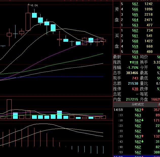Viewport: 160px width, 157px height.
Task: Select buy price 560
Action: [x=135, y=41]
